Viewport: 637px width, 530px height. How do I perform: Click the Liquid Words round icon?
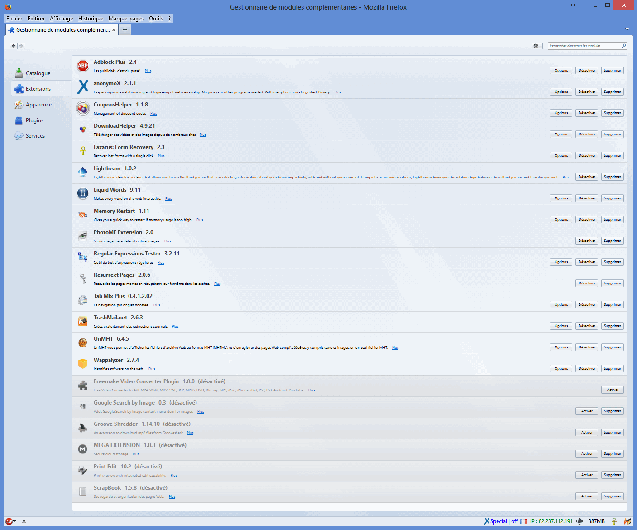tap(83, 193)
